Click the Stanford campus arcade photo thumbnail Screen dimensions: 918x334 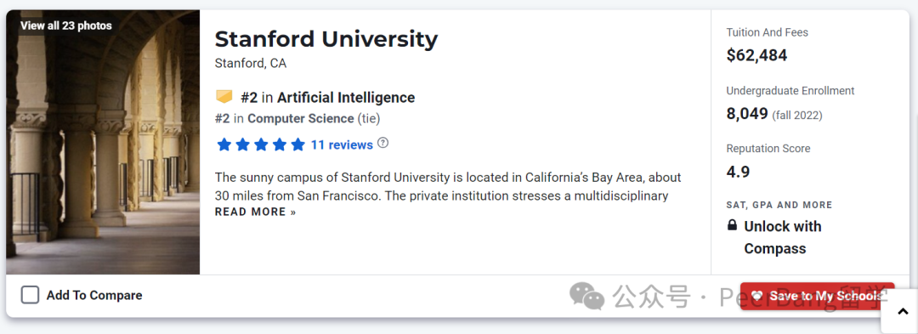pos(103,142)
